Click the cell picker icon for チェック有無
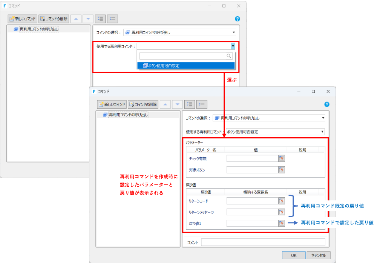 (x=282, y=158)
